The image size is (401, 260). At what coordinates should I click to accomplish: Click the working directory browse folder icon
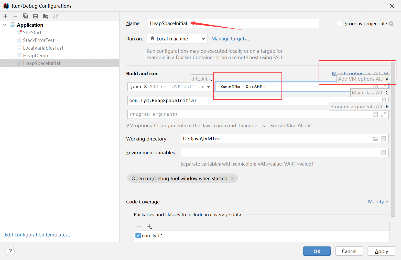pos(375,139)
